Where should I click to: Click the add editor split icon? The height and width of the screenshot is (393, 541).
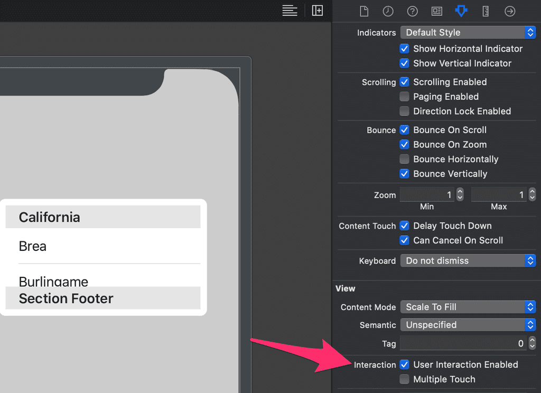coord(318,10)
